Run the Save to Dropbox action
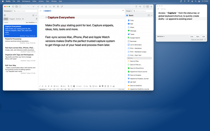This screenshot has height=131, width=210. (139, 75)
